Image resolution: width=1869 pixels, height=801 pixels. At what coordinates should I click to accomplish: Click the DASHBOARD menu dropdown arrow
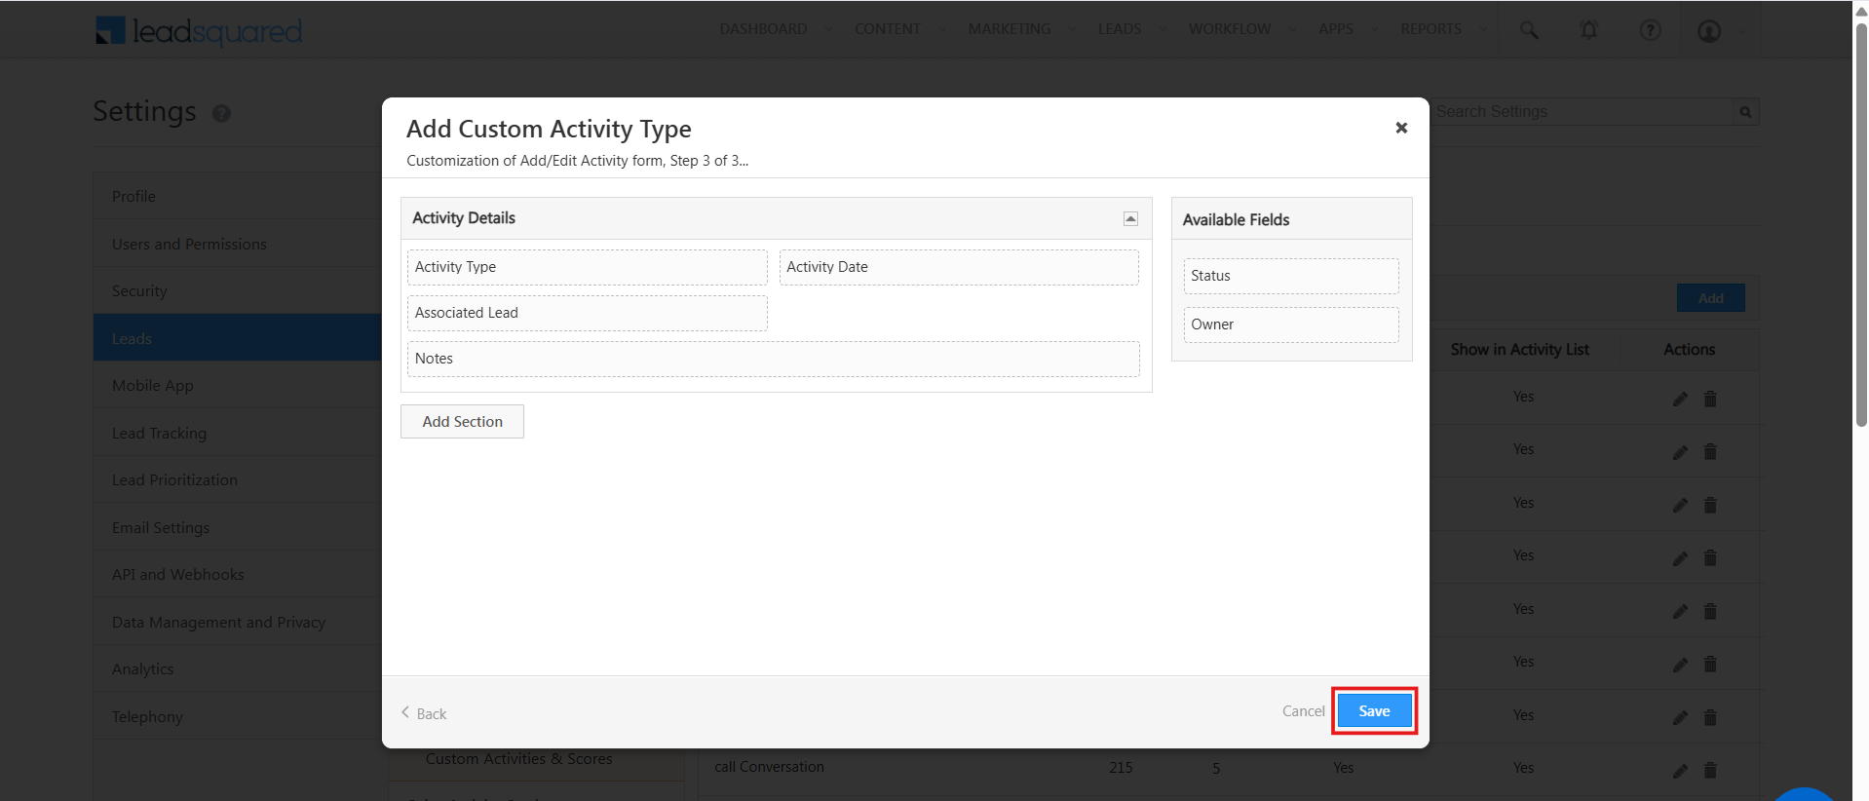coord(828,29)
